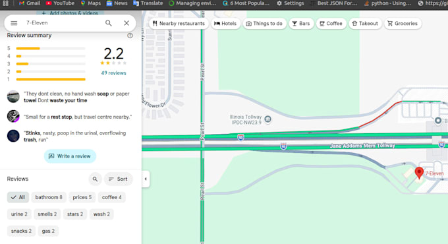Filter reviews by urine 2
Image resolution: width=448 pixels, height=244 pixels.
pyautogui.click(x=19, y=214)
